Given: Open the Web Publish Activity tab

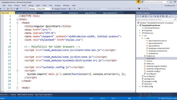Looking at the screenshot, I should (25, 94).
